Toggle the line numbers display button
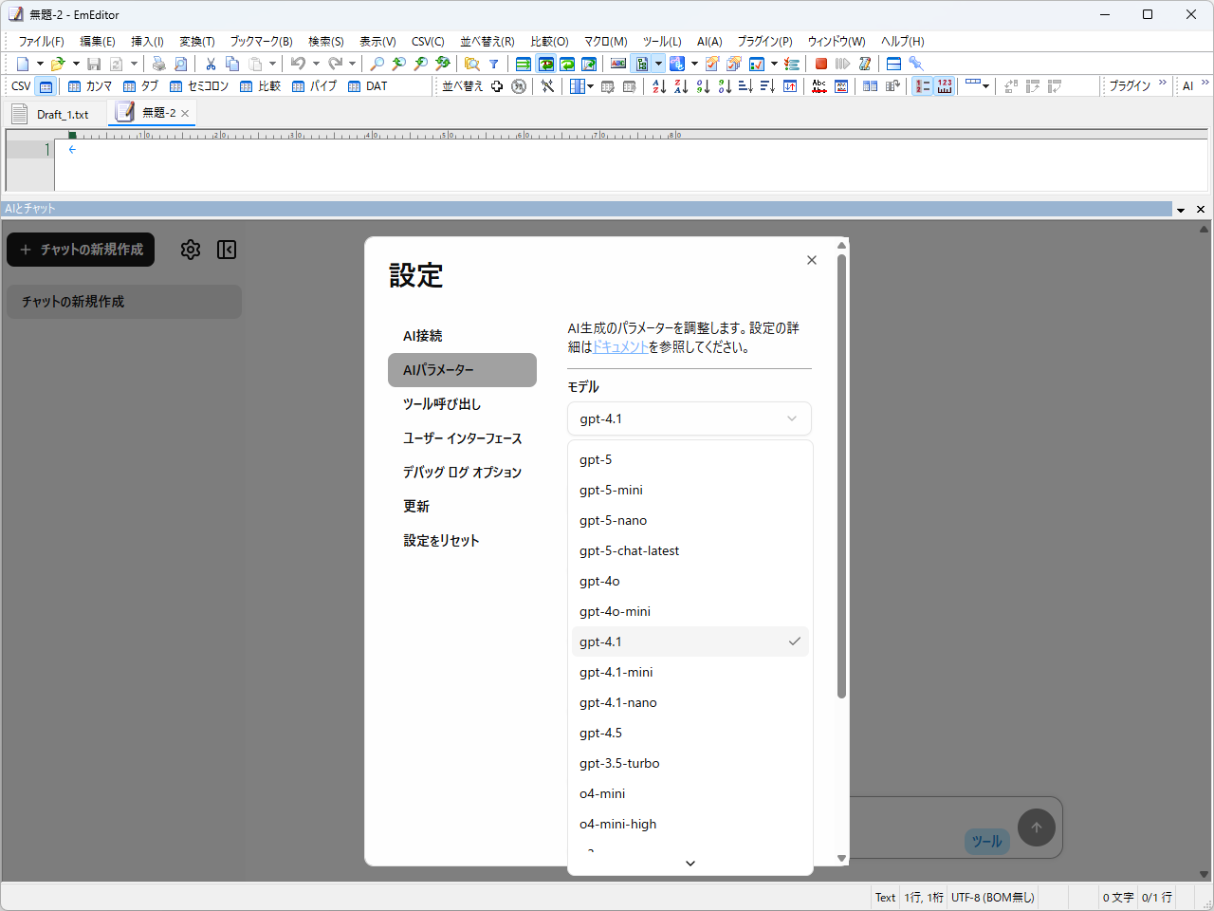 coord(921,86)
